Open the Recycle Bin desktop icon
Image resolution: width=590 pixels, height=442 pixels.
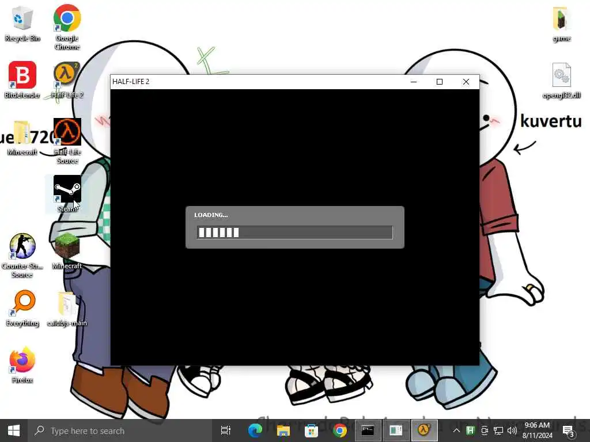click(x=22, y=23)
